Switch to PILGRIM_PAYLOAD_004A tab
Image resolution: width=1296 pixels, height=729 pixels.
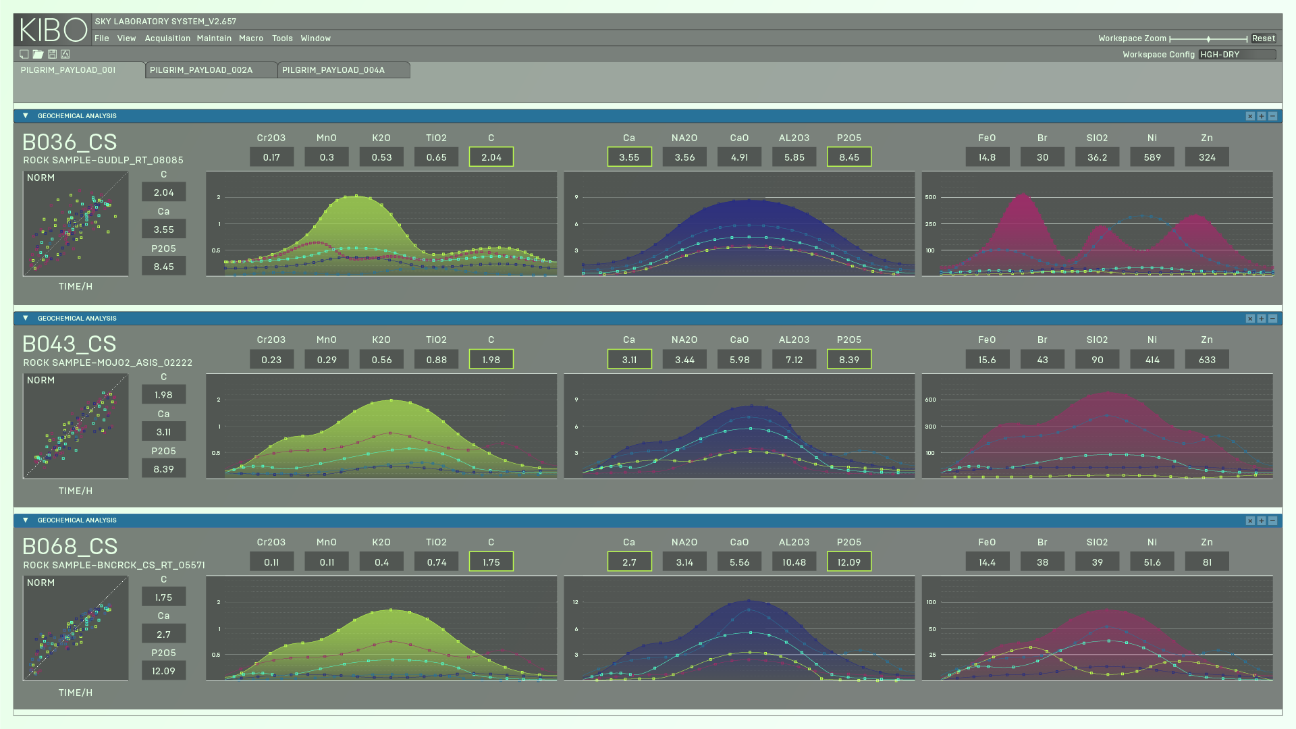point(344,70)
